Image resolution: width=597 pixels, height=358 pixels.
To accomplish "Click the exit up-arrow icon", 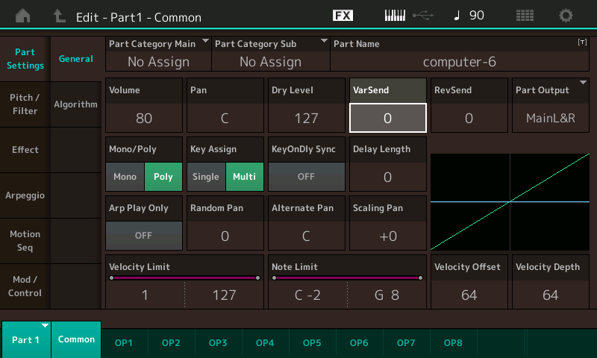I will [59, 15].
